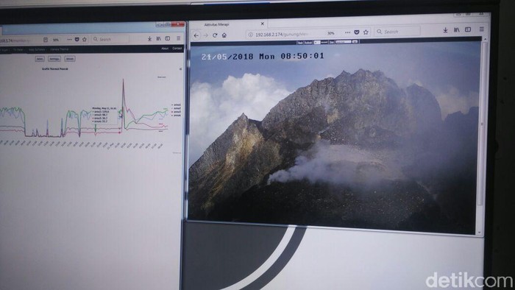515x290 pixels.
Task: Open chart context menu beside Grafik Thermal title
Action: point(180,69)
